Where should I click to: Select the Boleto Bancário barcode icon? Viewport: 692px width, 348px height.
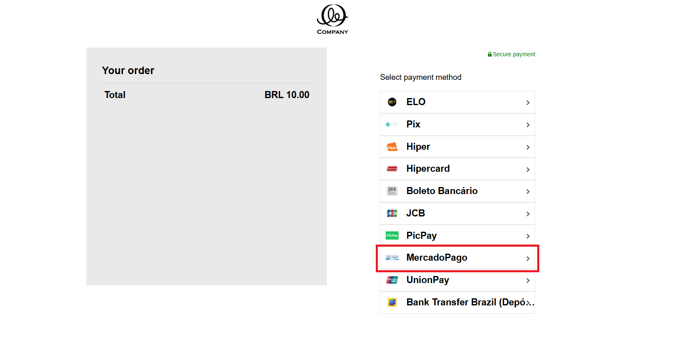pos(392,191)
